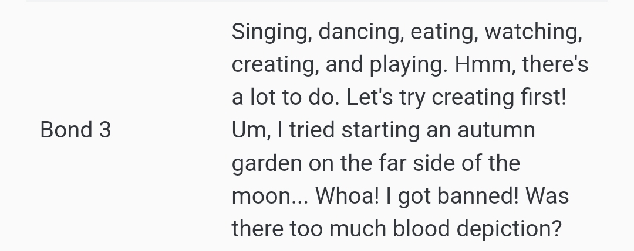Select the Bond 3 dialogue text cell
Image resolution: width=634 pixels, height=251 pixels.
[x=410, y=130]
